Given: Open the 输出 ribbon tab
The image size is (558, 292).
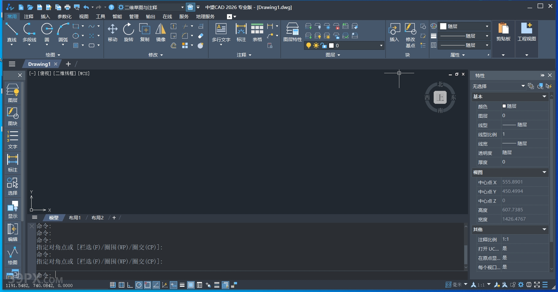Looking at the screenshot, I should 150,16.
